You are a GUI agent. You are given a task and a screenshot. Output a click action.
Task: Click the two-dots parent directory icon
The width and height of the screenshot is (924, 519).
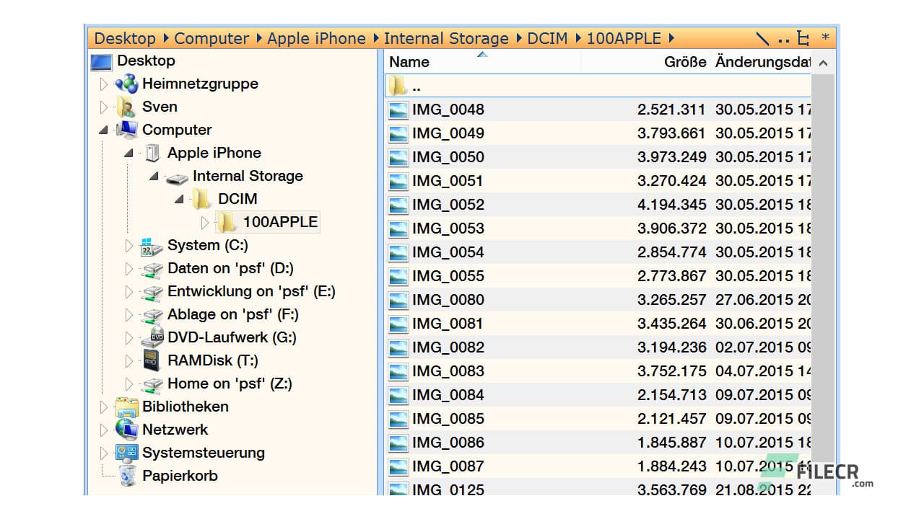click(x=783, y=39)
